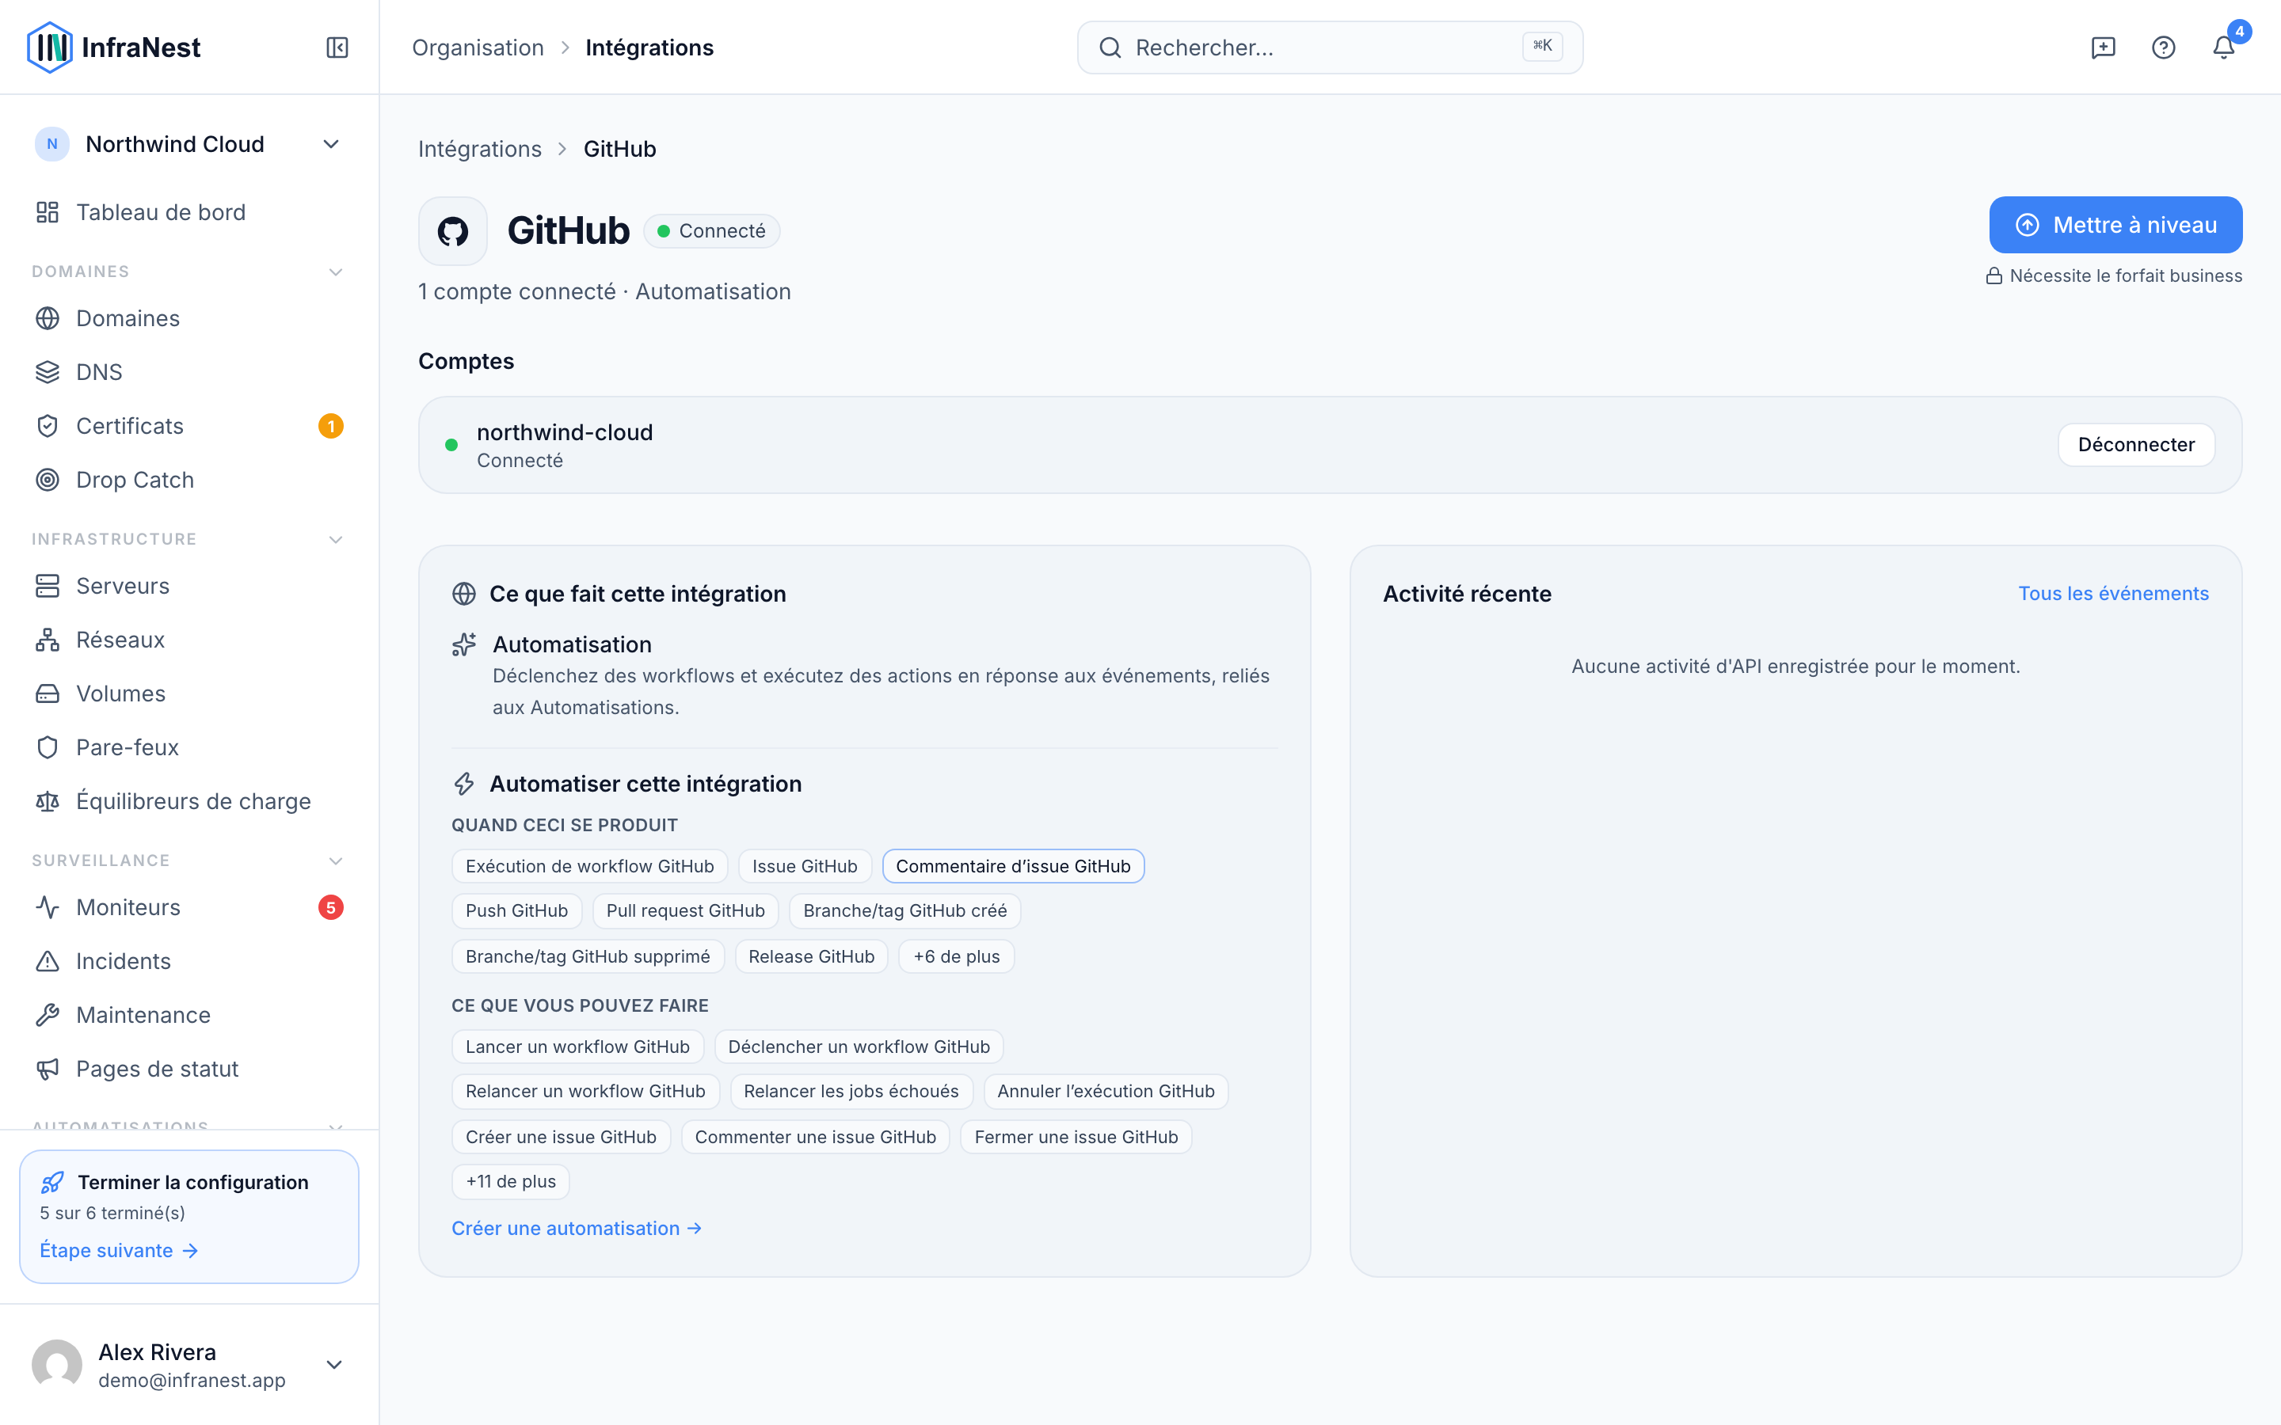
Task: Click the Certificats shield icon
Action: coord(48,426)
